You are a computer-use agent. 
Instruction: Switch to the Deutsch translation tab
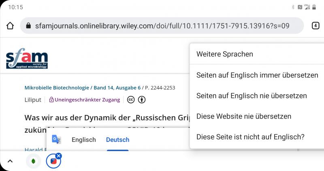point(117,140)
